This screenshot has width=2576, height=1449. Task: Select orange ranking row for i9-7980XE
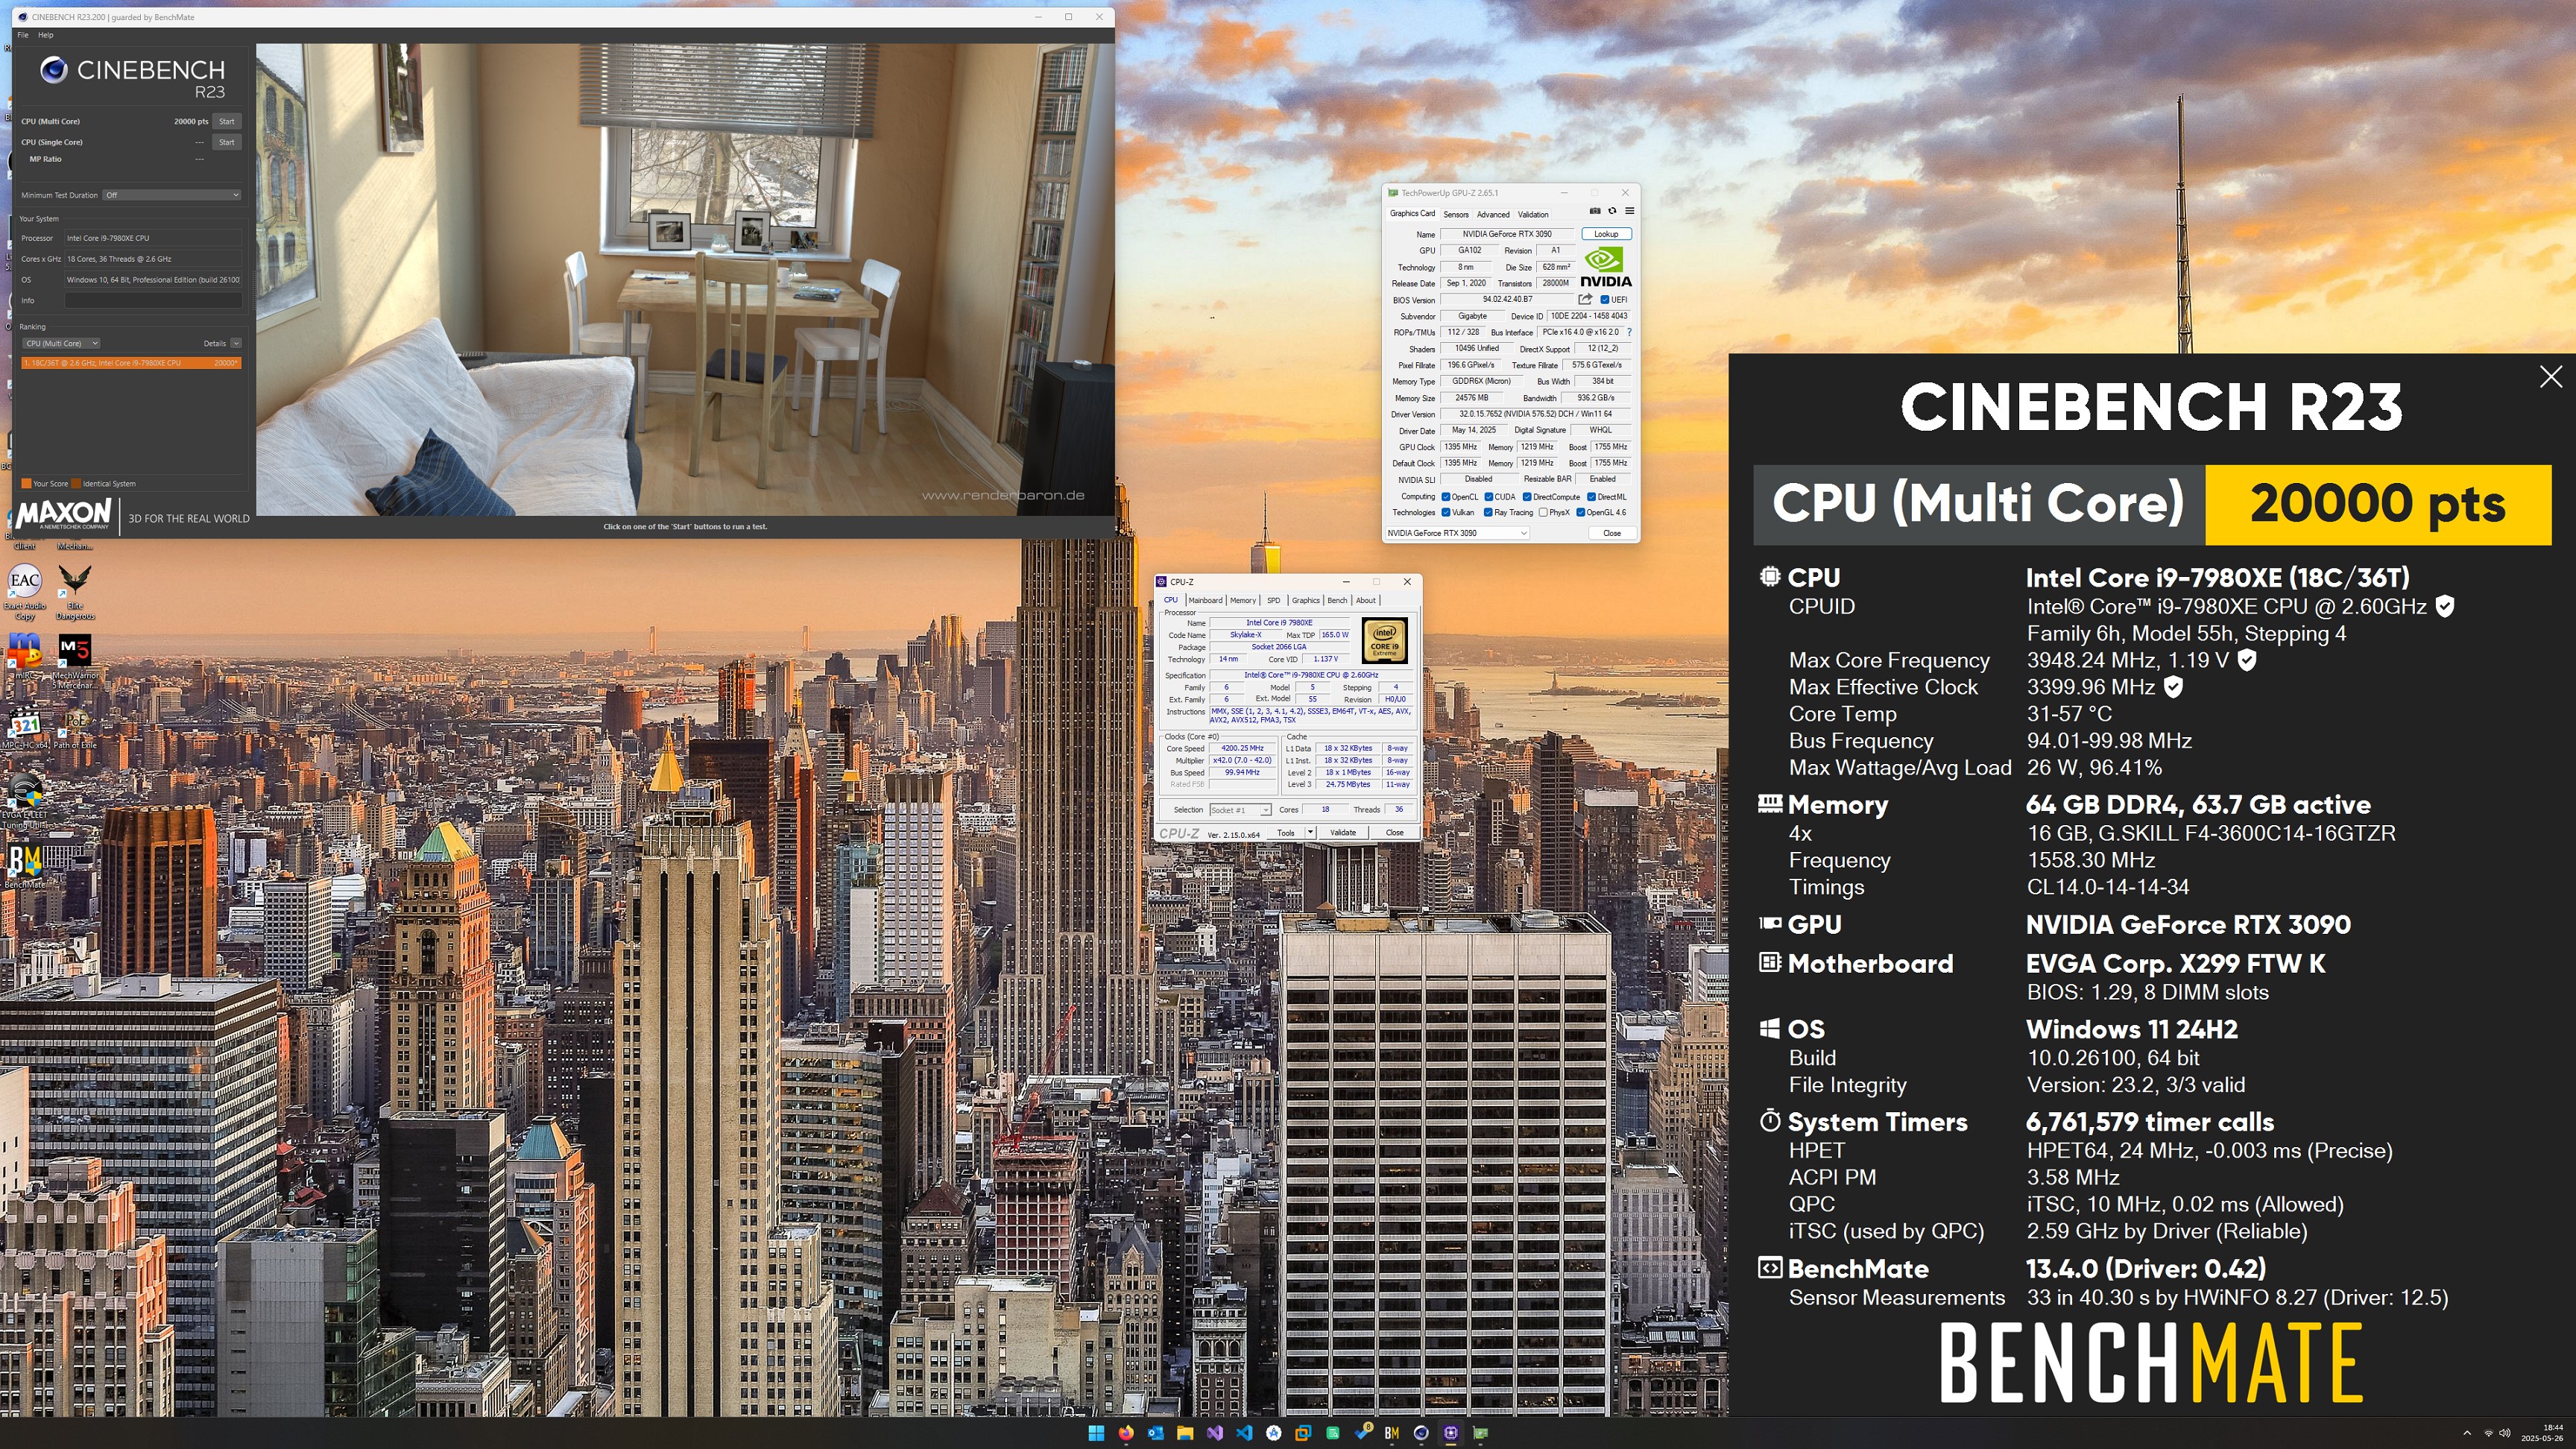131,363
